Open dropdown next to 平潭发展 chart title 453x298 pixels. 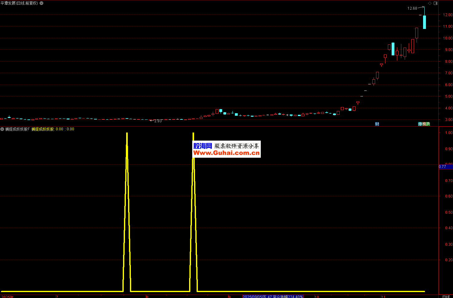(41, 3)
